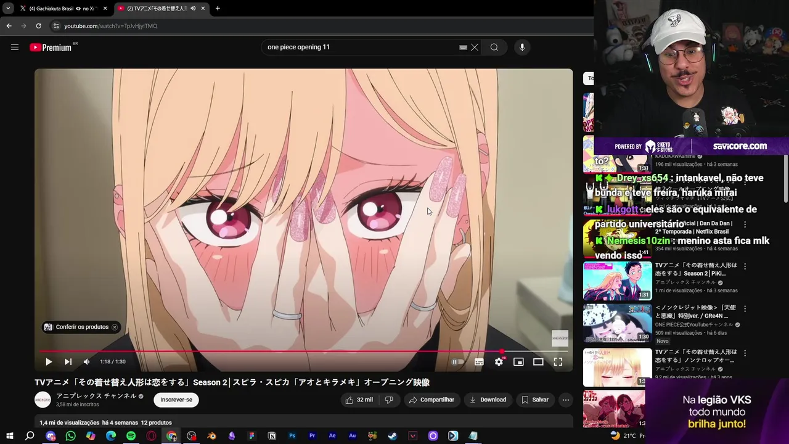Screen dimensions: 789x444
Task: Open アニプレックス チャンネル channel name link
Action: coord(96,396)
